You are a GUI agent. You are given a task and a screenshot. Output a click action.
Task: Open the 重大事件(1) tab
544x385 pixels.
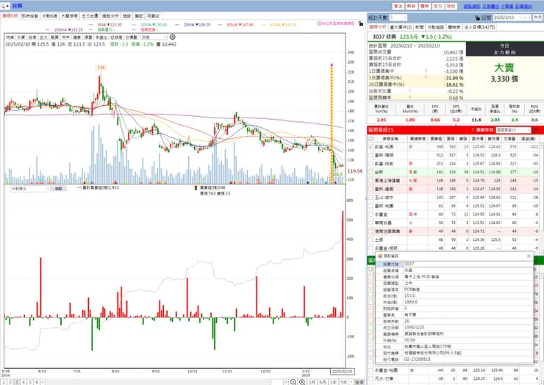click(401, 27)
